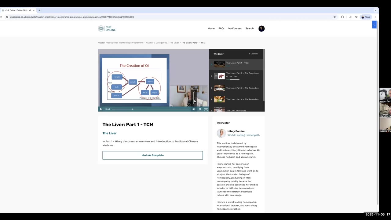Open Part 4 - The Remedies thumbnail

coord(219,99)
